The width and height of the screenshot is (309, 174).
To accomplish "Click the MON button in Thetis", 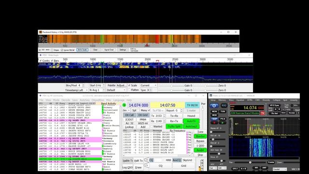I will 214,112.
